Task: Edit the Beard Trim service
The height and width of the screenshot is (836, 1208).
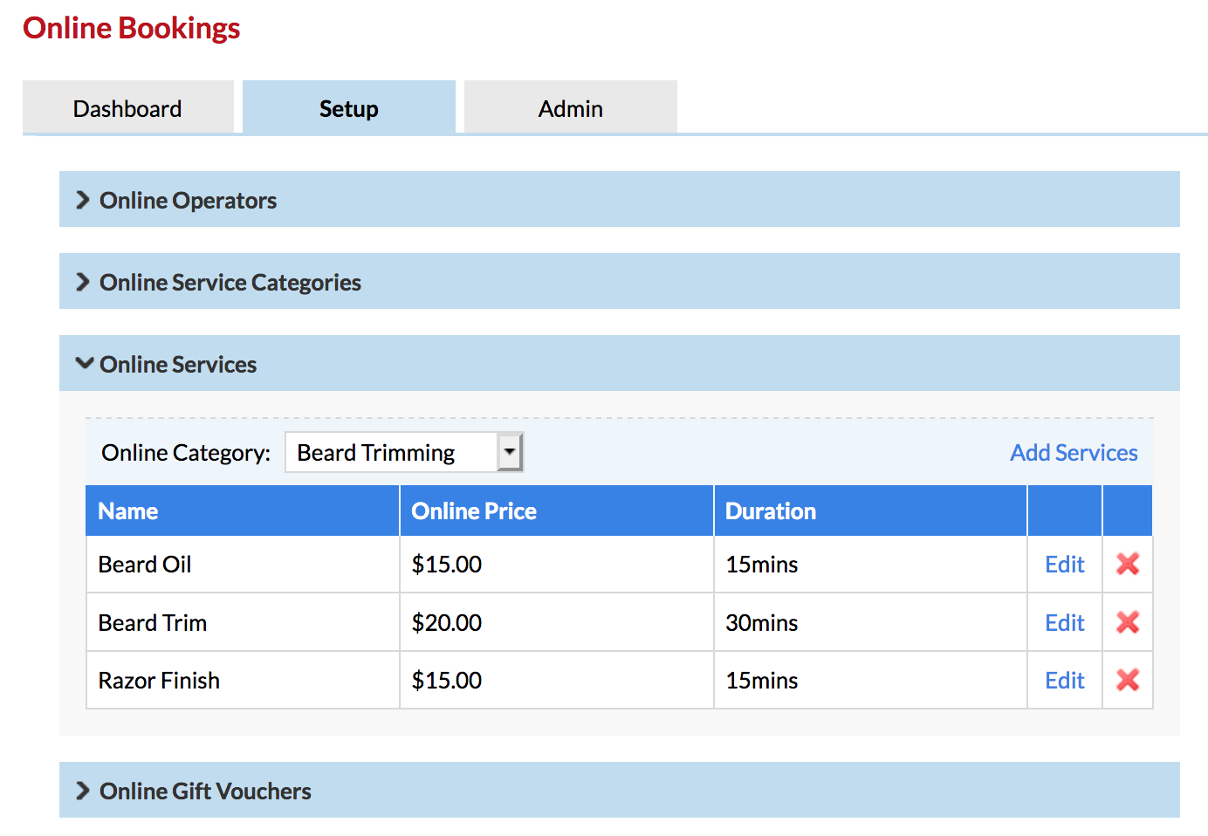Action: click(x=1064, y=622)
